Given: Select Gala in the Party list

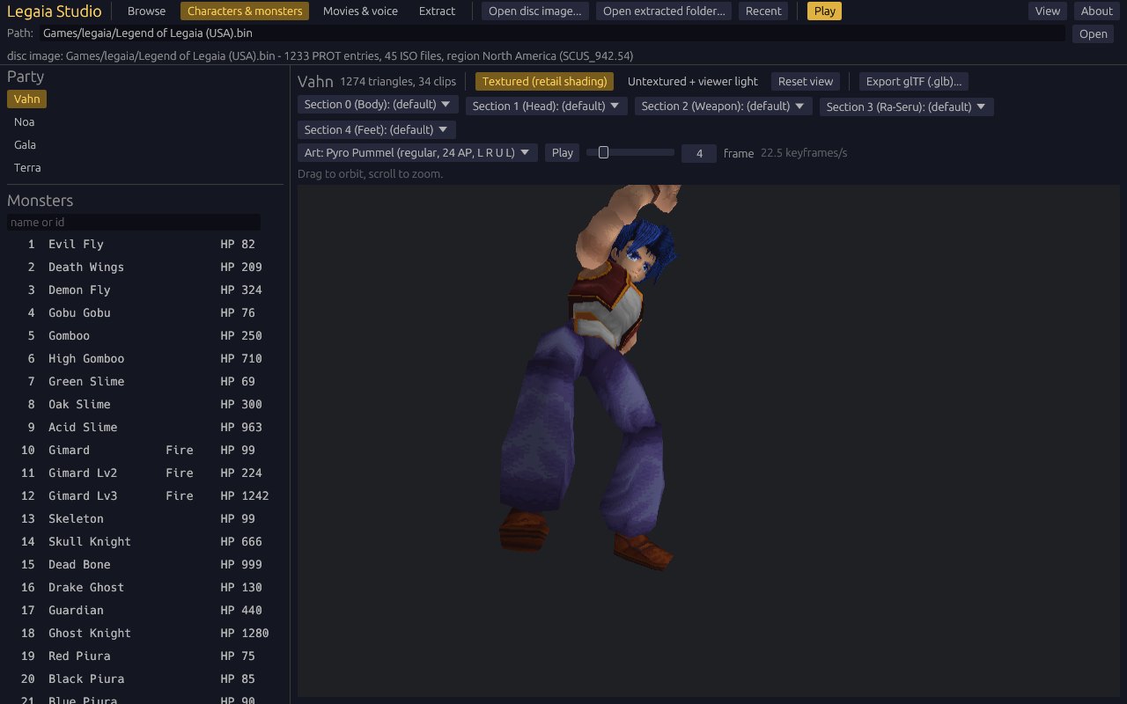Looking at the screenshot, I should (25, 144).
